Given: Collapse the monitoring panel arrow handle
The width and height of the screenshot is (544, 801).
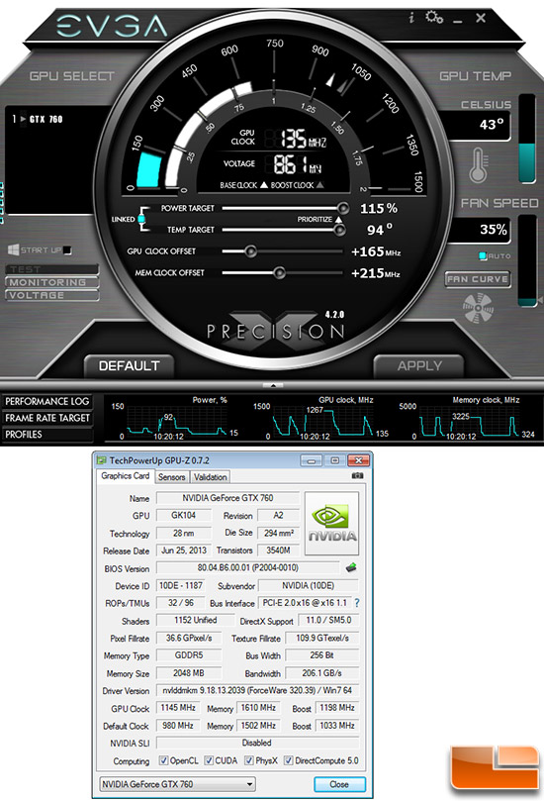Looking at the screenshot, I should pyautogui.click(x=273, y=386).
